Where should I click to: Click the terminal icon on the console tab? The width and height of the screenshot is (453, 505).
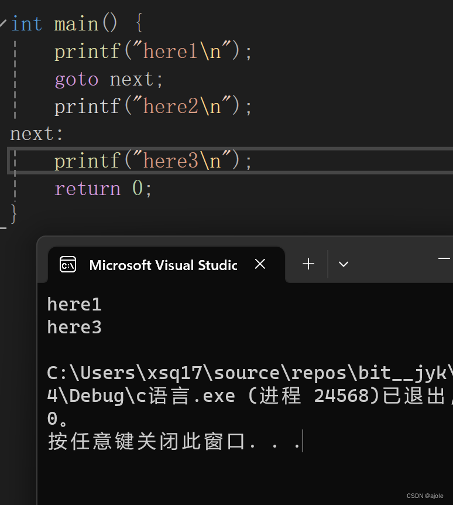coord(68,265)
